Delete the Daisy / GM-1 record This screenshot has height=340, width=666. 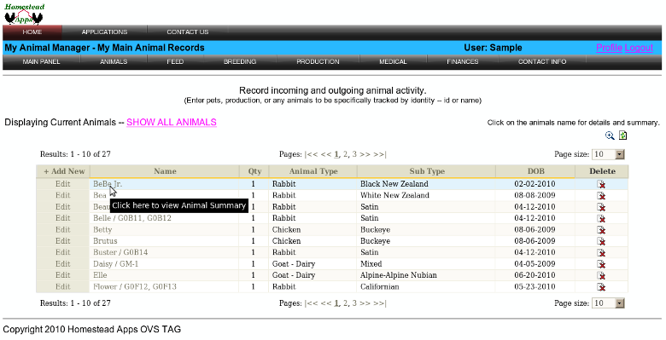[601, 264]
